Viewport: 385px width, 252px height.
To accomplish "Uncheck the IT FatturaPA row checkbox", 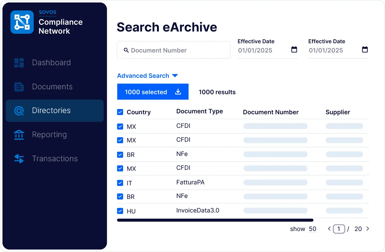I will pyautogui.click(x=120, y=183).
